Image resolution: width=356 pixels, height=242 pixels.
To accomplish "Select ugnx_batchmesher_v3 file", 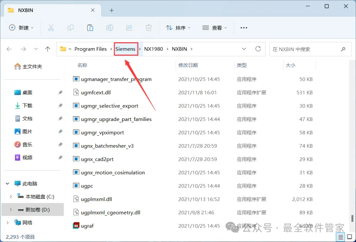I will pos(107,146).
